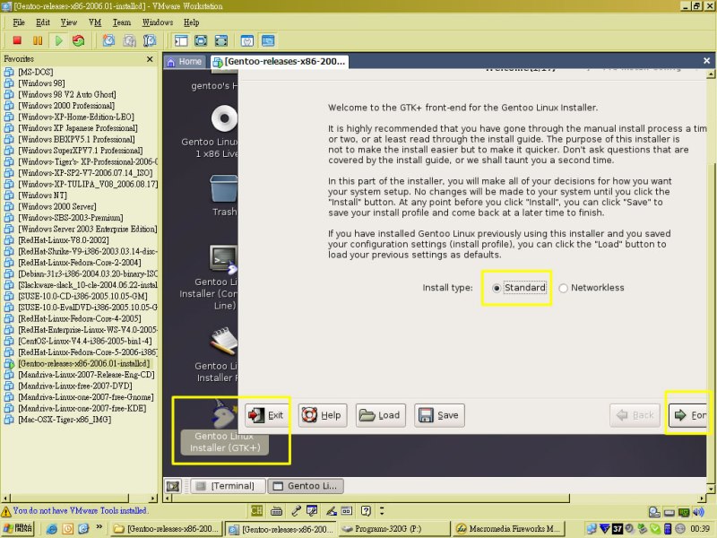Close the Favorites panel
This screenshot has width=717, height=538.
150,59
